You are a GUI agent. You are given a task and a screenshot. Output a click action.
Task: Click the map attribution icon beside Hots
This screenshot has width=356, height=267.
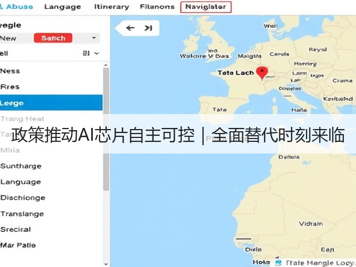(x=278, y=263)
